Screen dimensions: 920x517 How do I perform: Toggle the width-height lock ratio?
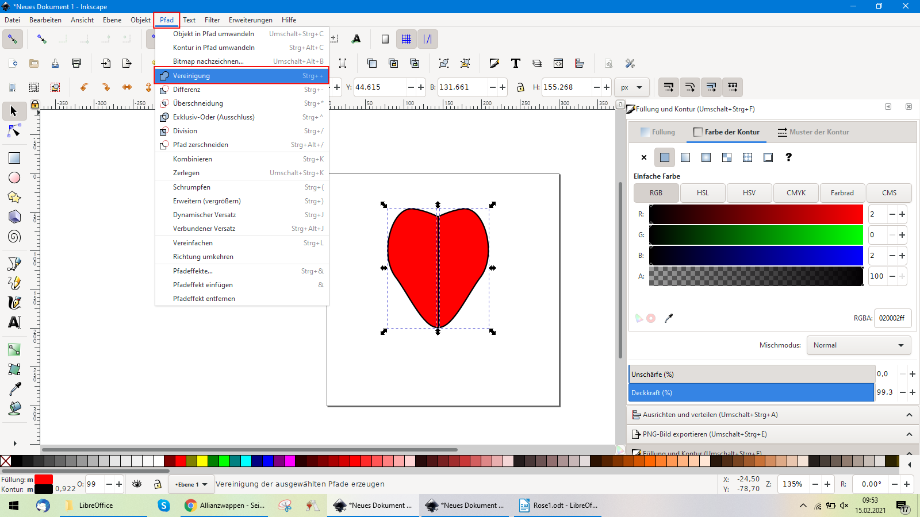[x=520, y=87]
